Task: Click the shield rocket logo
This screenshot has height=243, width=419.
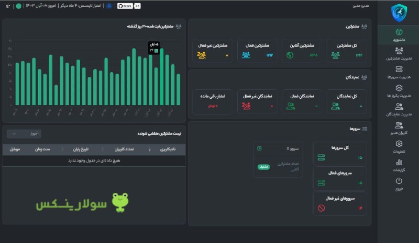Action: coord(399,13)
